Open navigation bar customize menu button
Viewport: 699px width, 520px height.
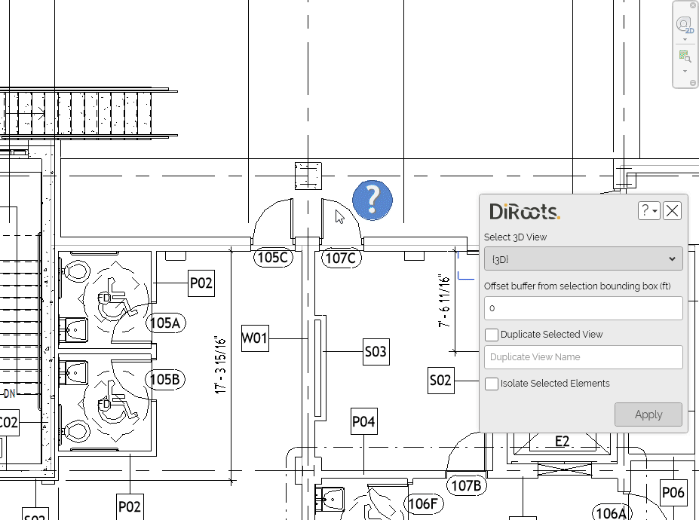(x=693, y=83)
